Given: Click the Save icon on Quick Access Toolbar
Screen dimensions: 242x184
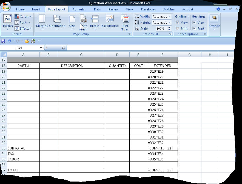Looking at the screenshot, I should pos(3,41).
